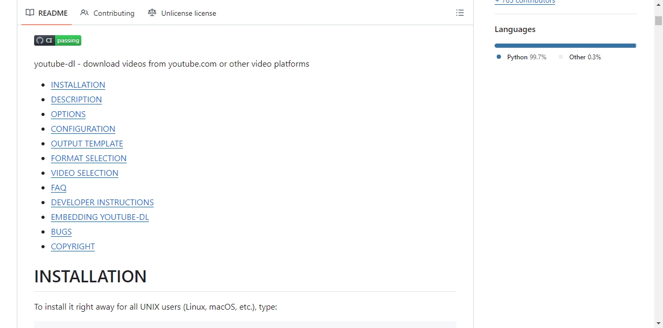Click the scrollbar up arrow
663x328 pixels.
(x=658, y=5)
